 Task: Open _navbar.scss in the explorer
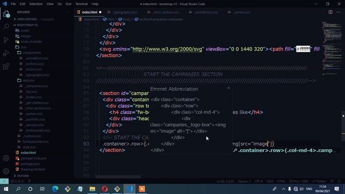point(33,114)
